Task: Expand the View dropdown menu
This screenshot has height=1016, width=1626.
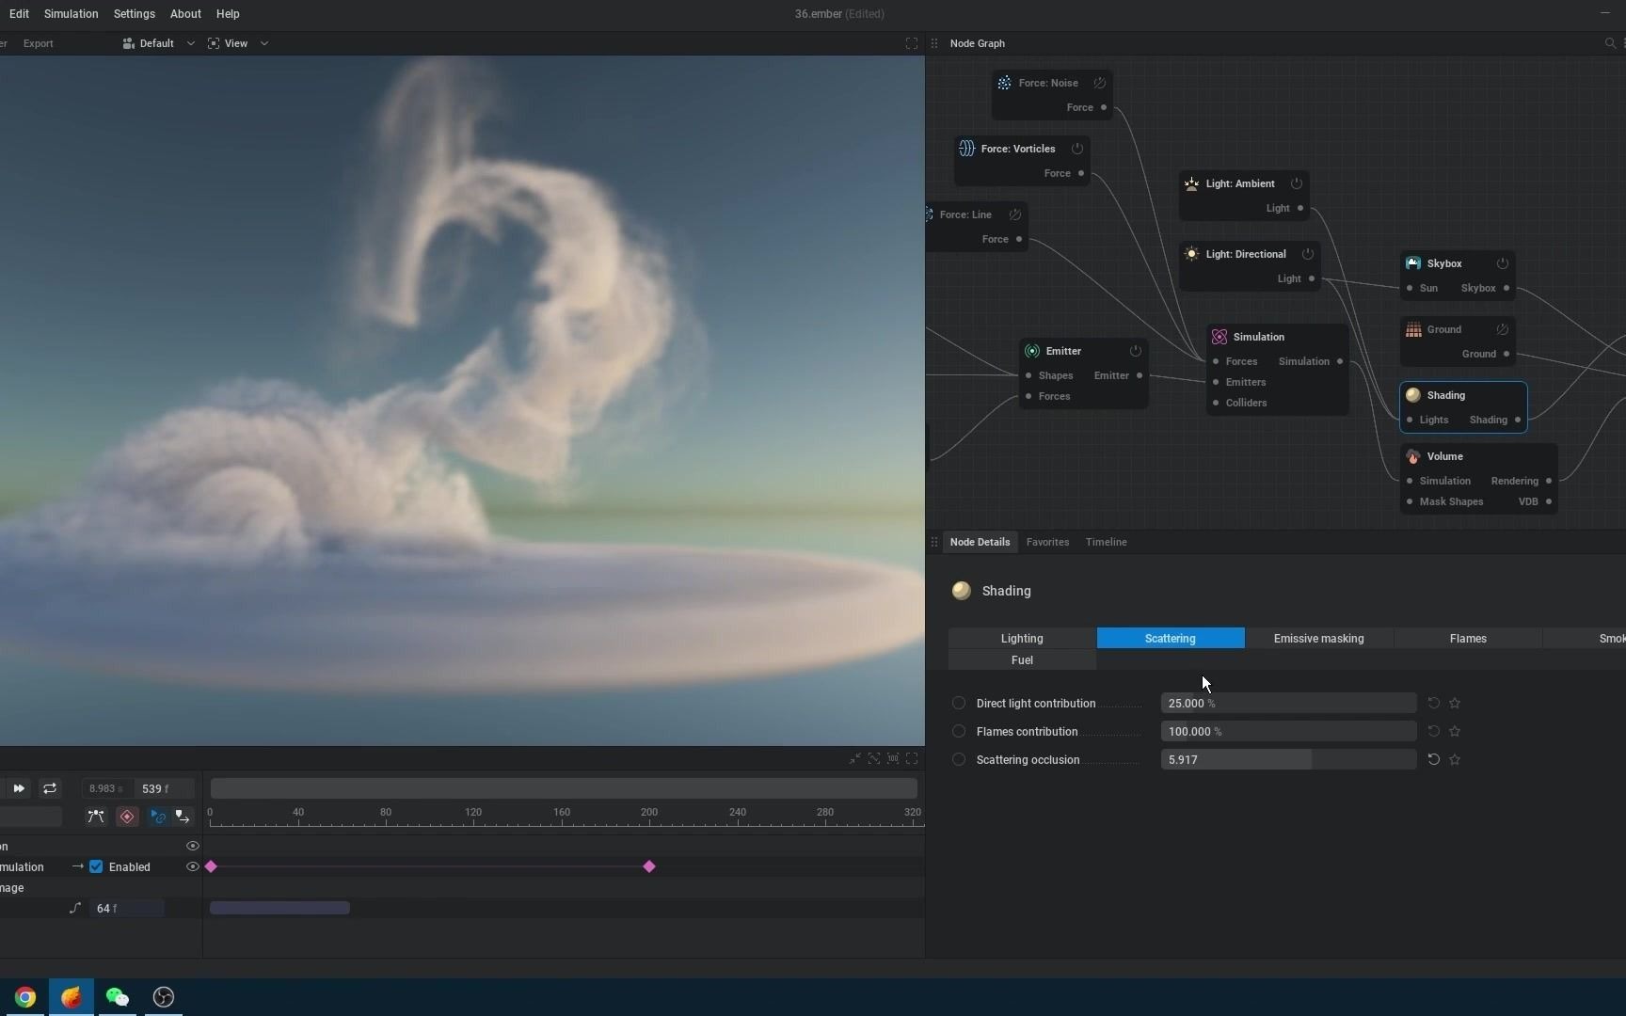Action: pos(238,43)
